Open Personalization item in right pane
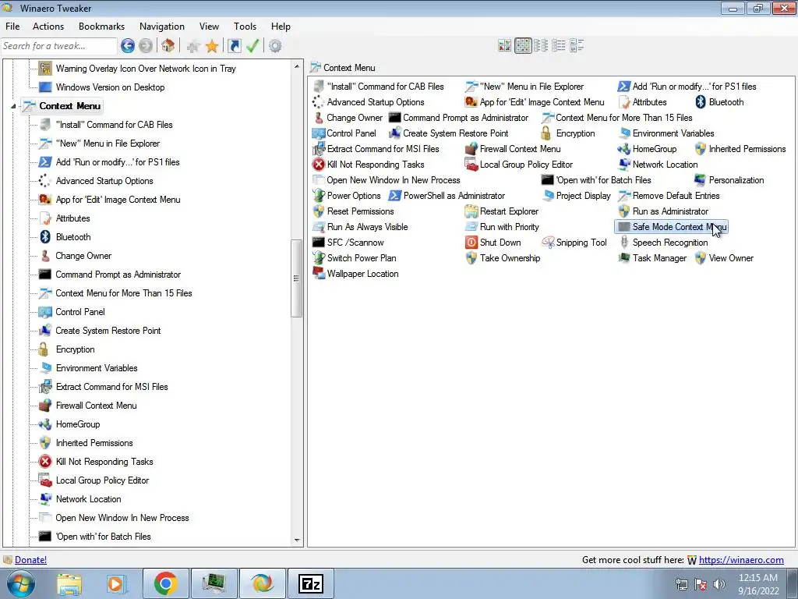The width and height of the screenshot is (798, 599). tap(729, 180)
